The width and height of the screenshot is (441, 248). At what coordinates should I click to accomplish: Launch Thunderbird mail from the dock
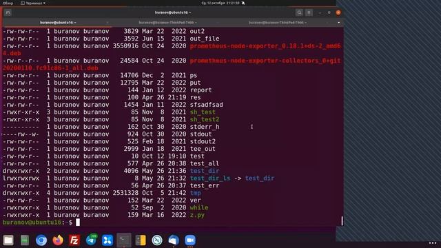pyautogui.click(x=174, y=240)
